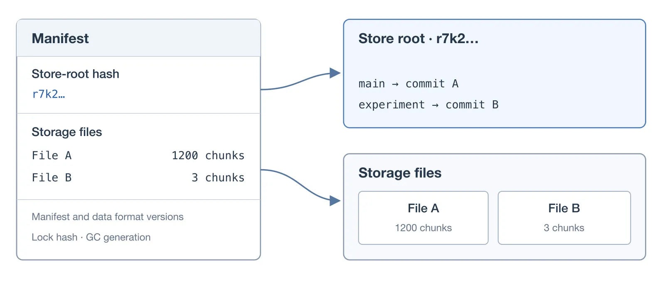Click the "Manifest" panel title

click(x=60, y=39)
